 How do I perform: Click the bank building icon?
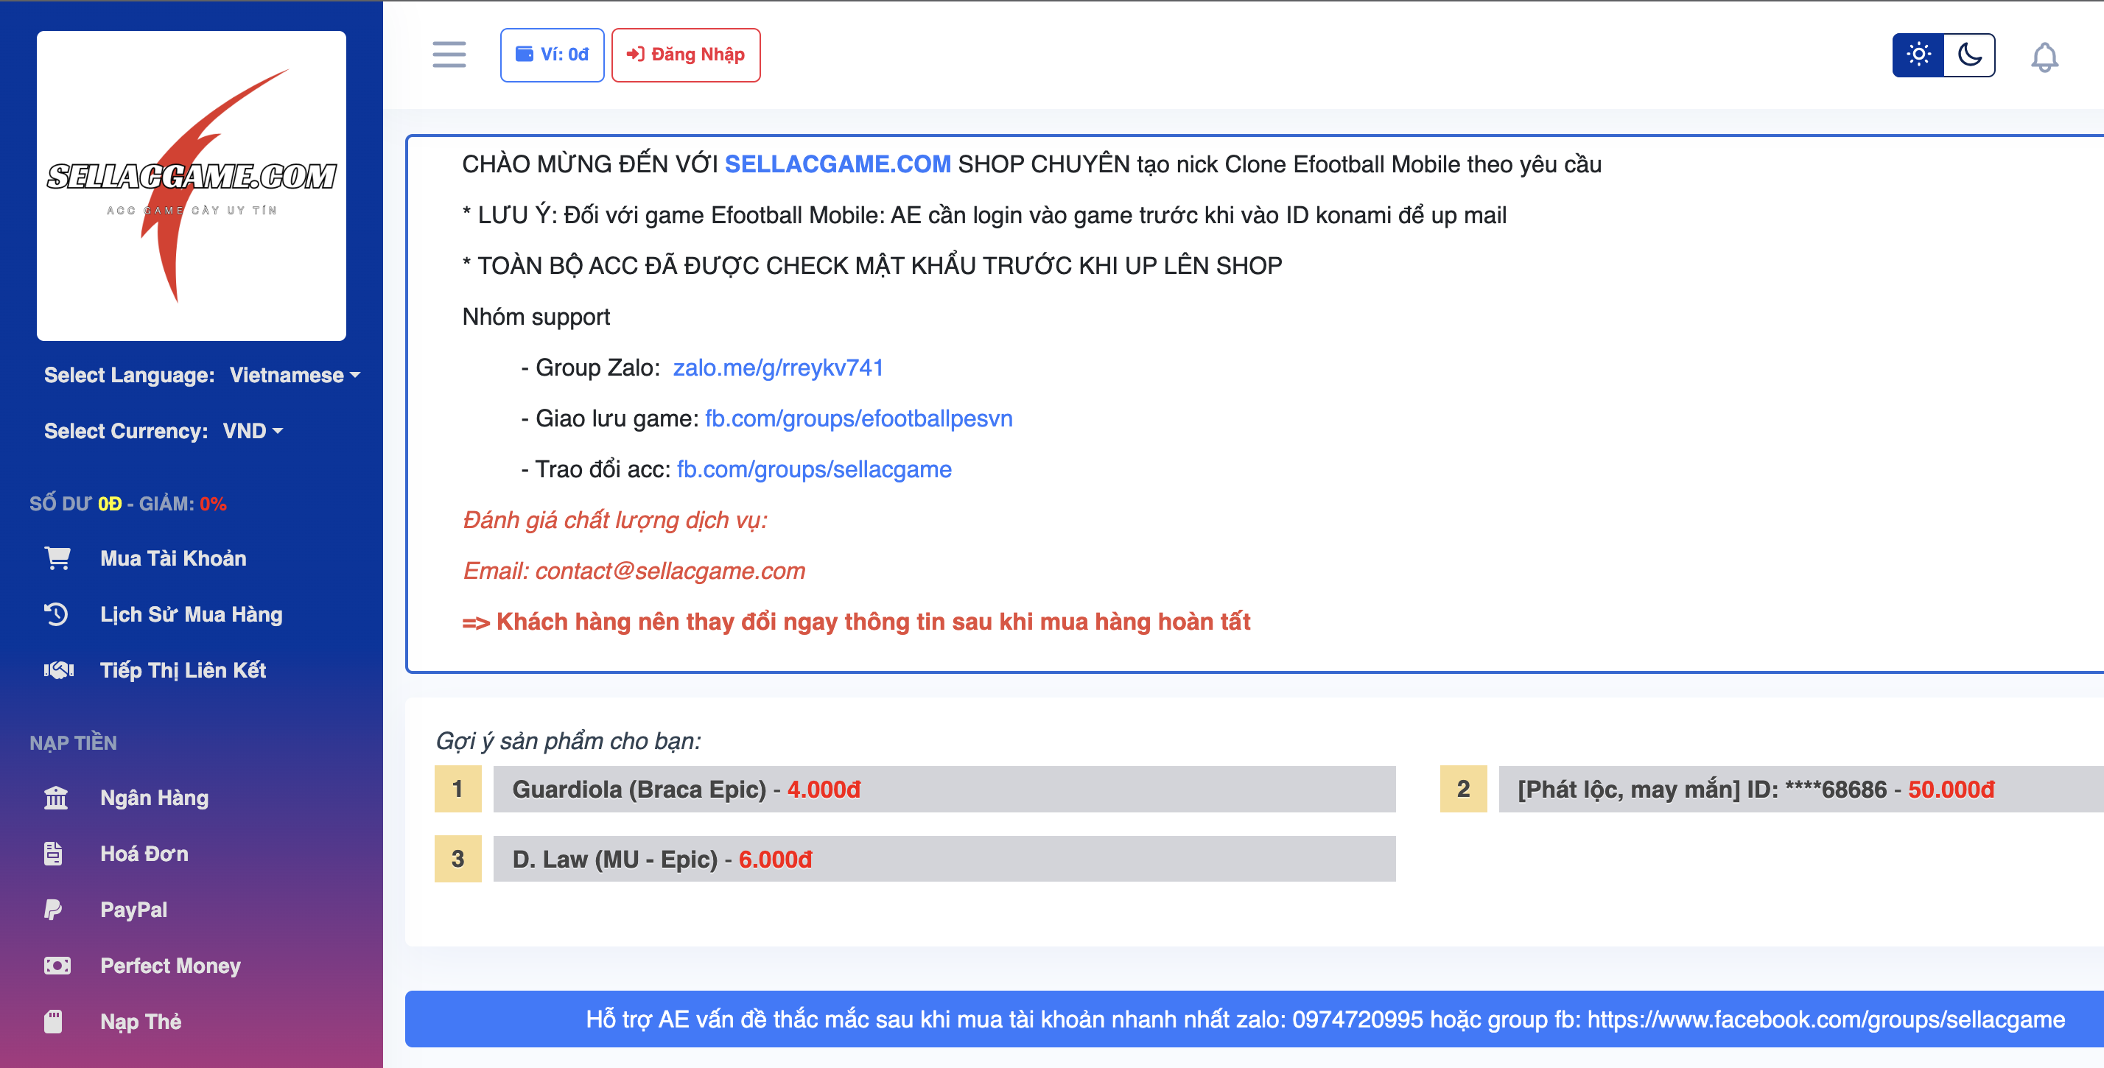(x=55, y=798)
